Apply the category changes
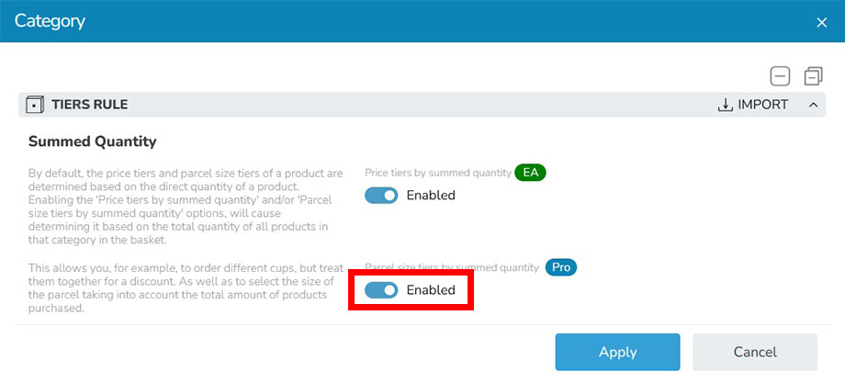The height and width of the screenshot is (383, 845). tap(617, 352)
